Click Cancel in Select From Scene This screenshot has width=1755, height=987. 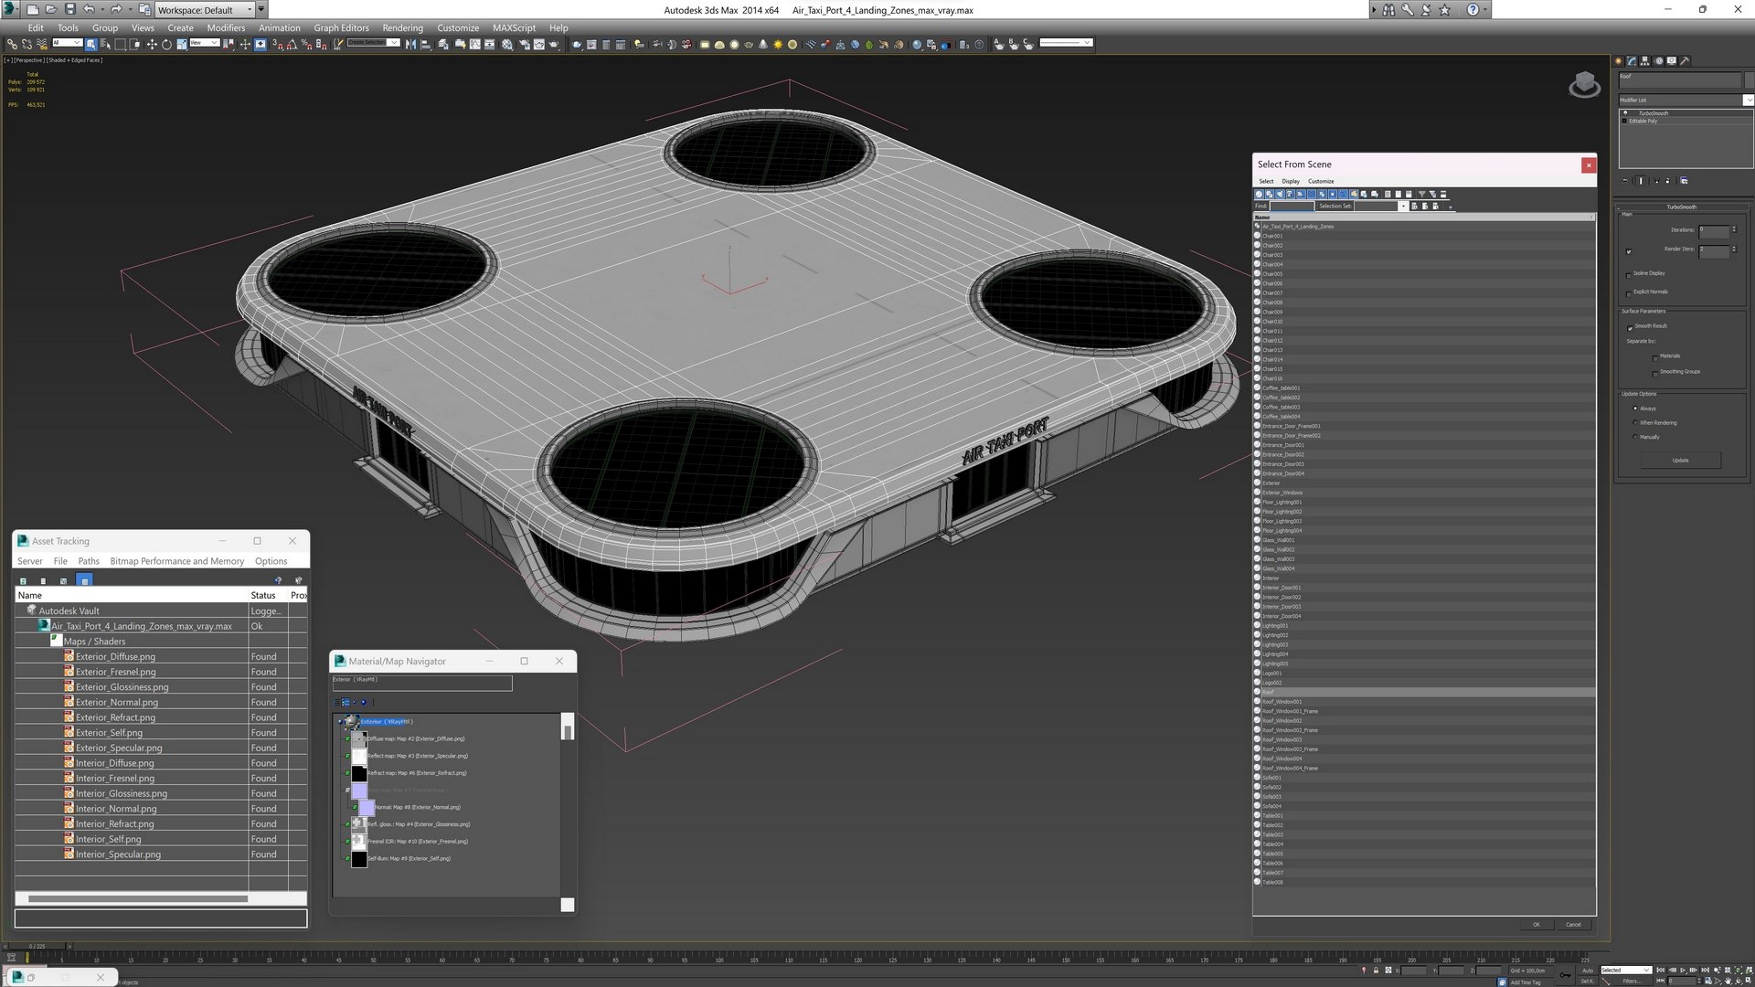1572,924
